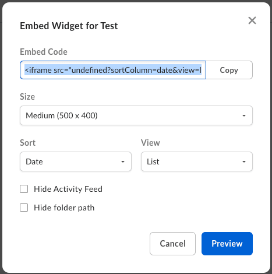The image size is (272, 274).
Task: Expand the Sort dropdown showing Date
Action: pos(76,161)
